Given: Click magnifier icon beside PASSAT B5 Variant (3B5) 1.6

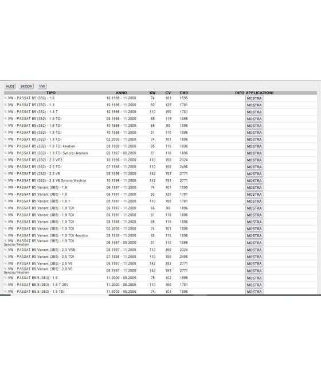Looking at the screenshot, I should pos(5,188).
